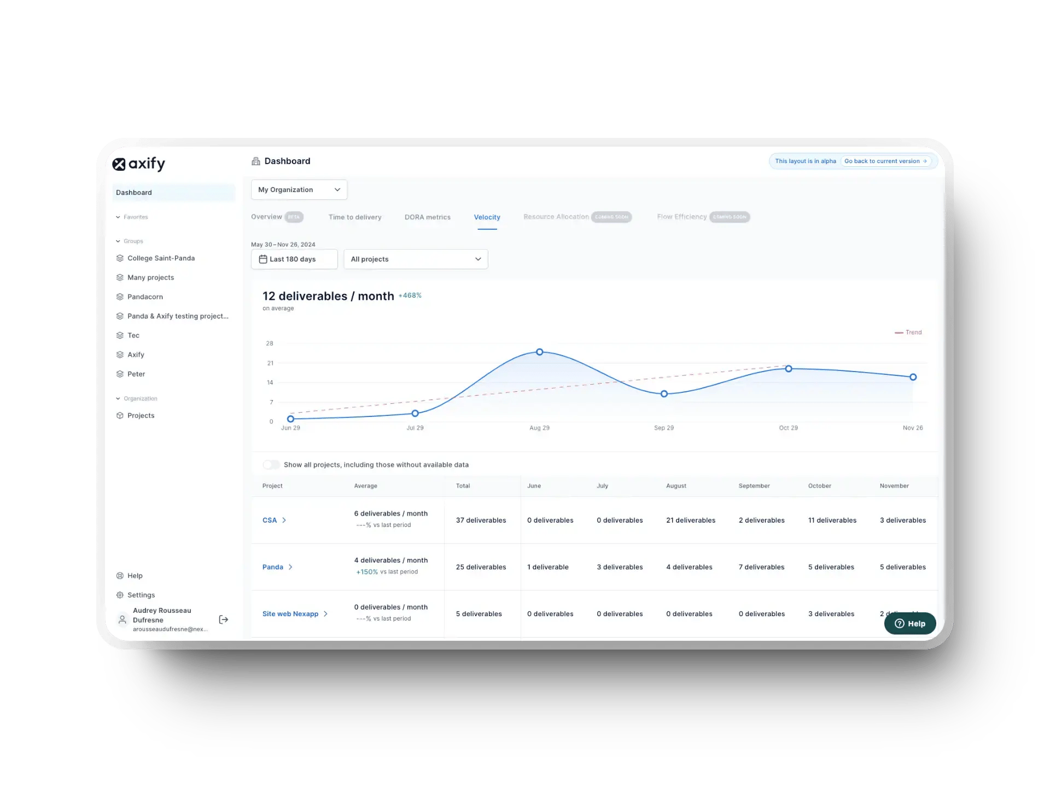The width and height of the screenshot is (1050, 788).
Task: Open the My Organization dropdown
Action: pos(299,189)
